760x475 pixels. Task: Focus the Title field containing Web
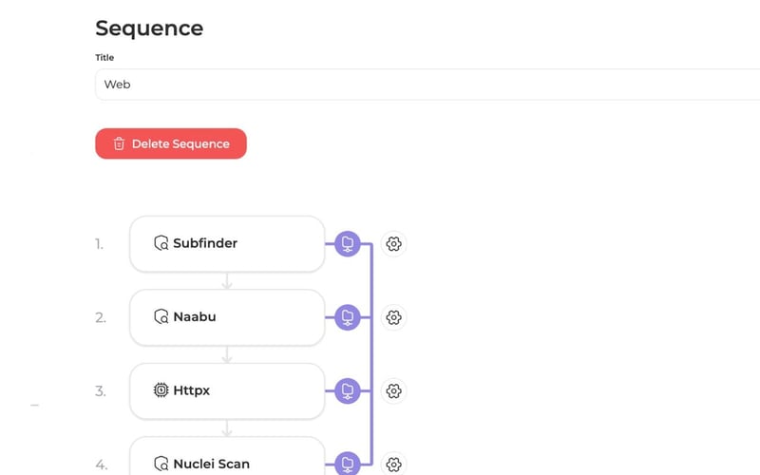[427, 85]
